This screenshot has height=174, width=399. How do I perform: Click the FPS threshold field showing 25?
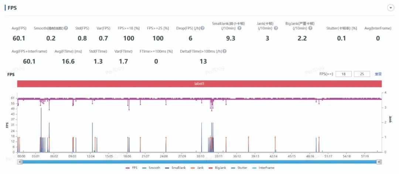[362, 74]
